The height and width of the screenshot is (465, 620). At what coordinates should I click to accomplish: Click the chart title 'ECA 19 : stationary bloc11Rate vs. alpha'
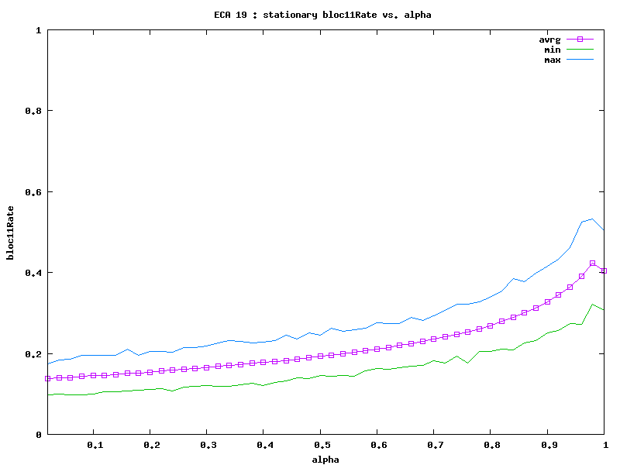[x=322, y=15]
